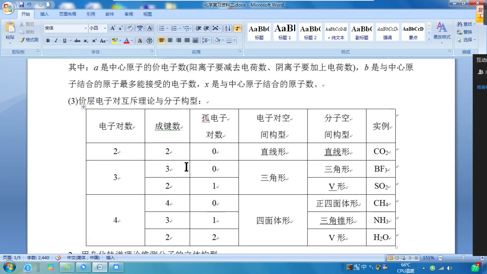Toggle Bold formatting
Viewport: 487px width, 274px height.
click(48, 41)
